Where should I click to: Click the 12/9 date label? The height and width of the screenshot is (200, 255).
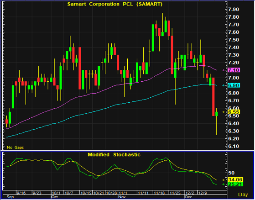click(203, 193)
